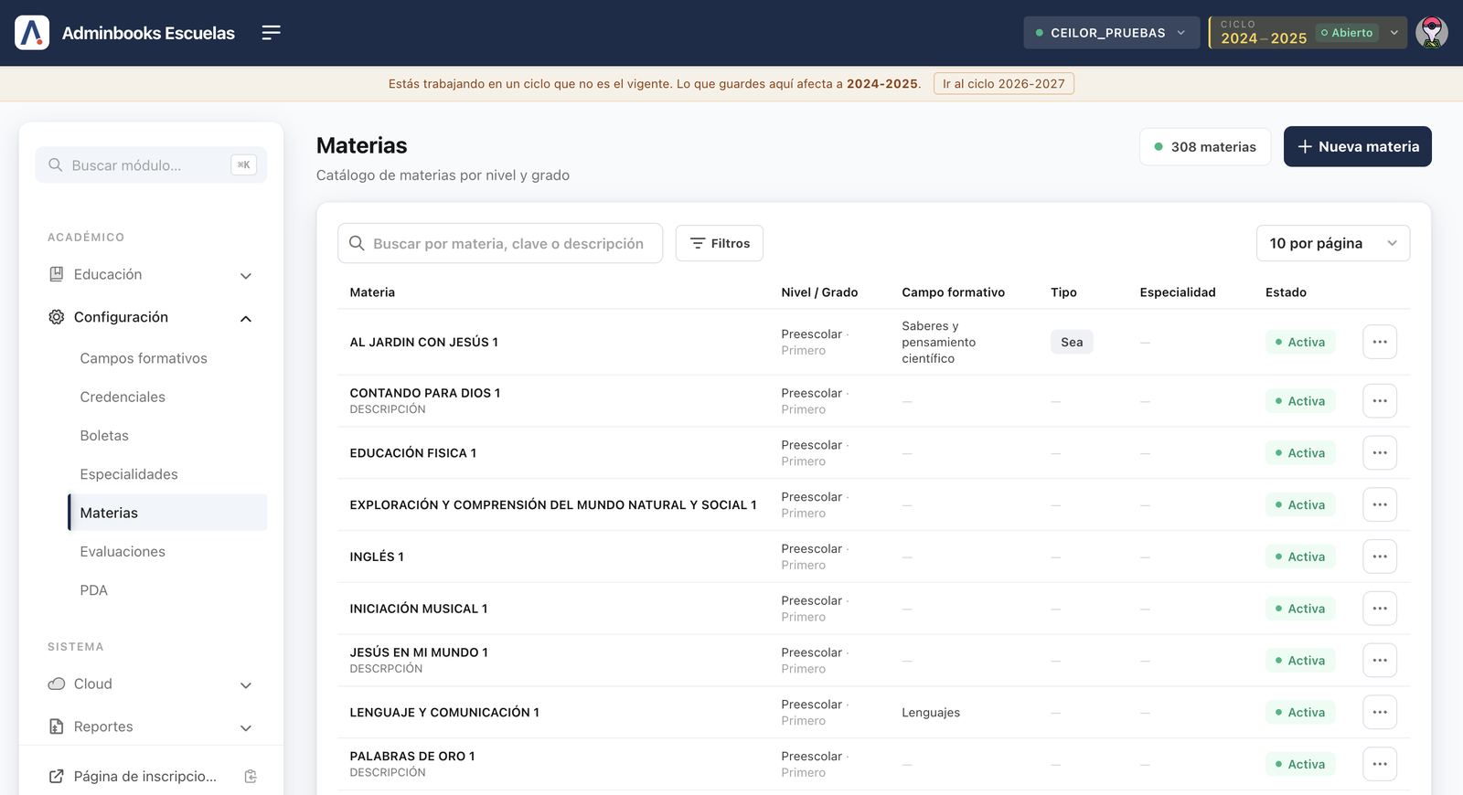The image size is (1463, 795).
Task: Click the external link icon for Página de inscripción
Action: pyautogui.click(x=57, y=777)
